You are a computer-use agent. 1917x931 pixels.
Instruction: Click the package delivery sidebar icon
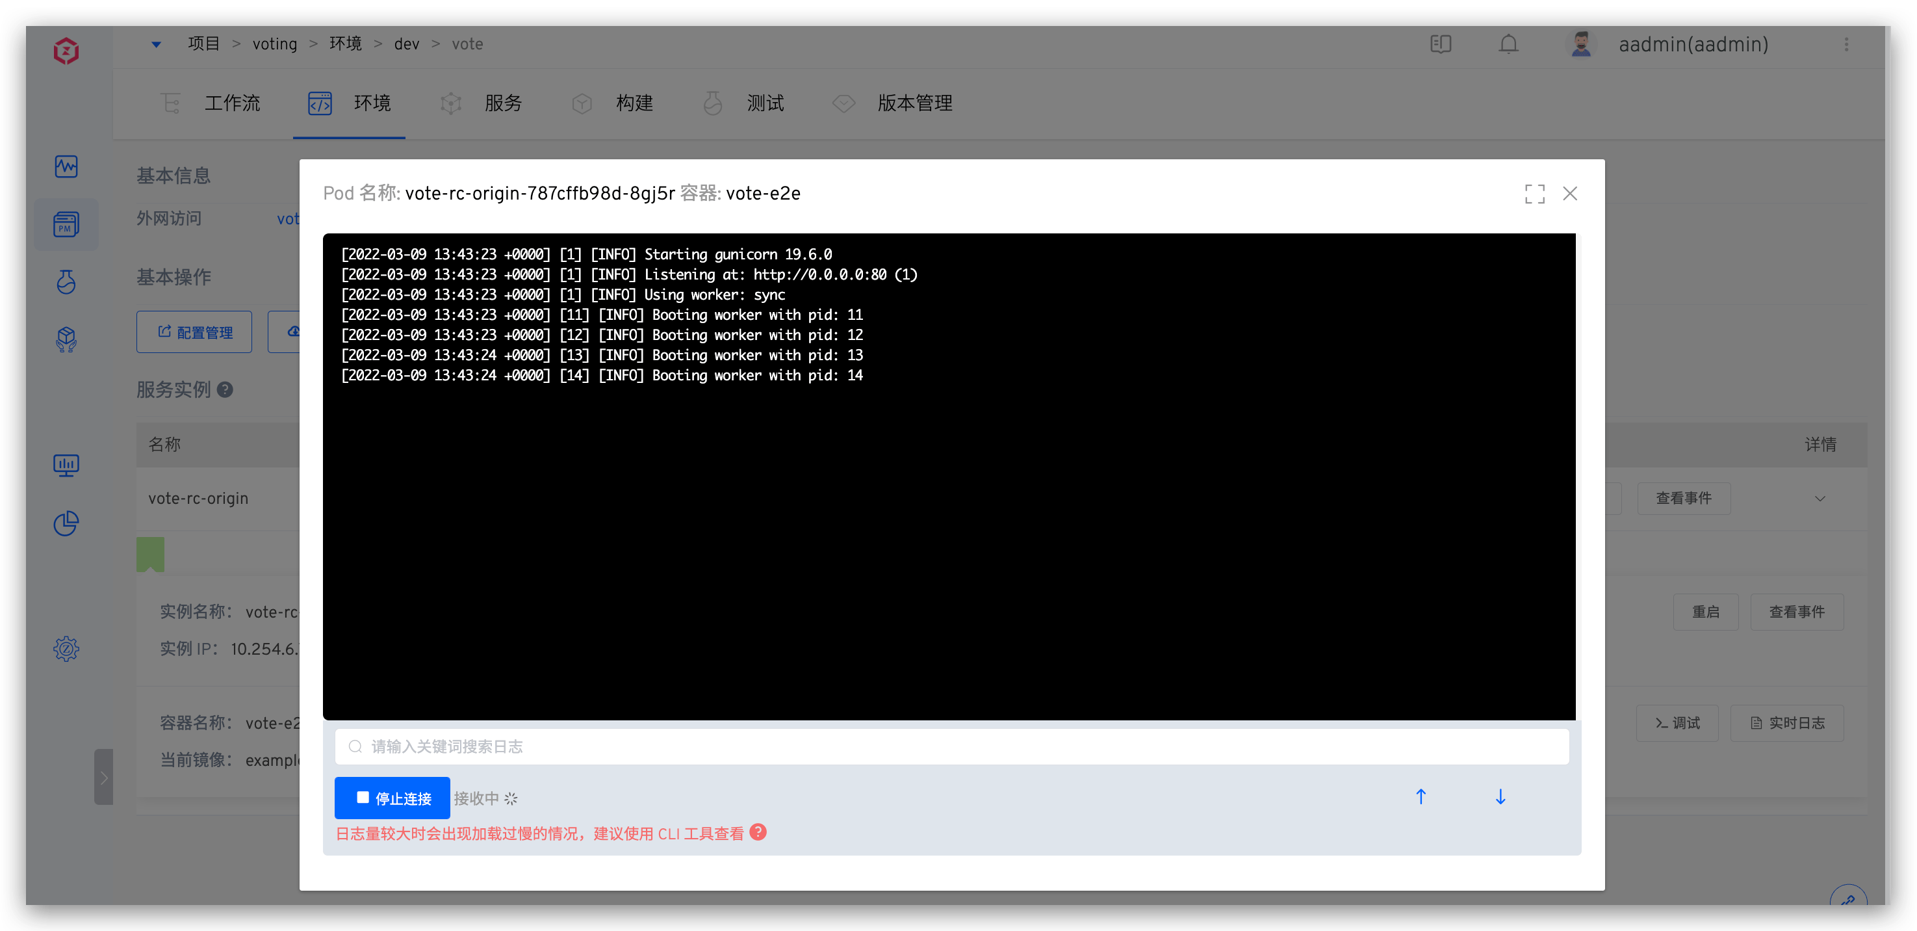pos(66,339)
